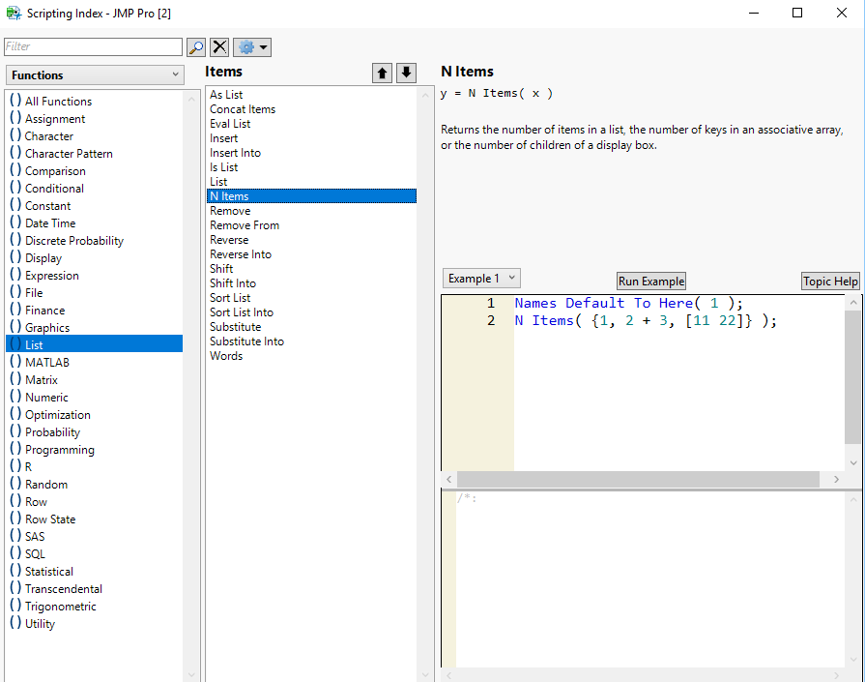The image size is (865, 682).
Task: Expand the Example 1 dropdown
Action: coord(481,279)
